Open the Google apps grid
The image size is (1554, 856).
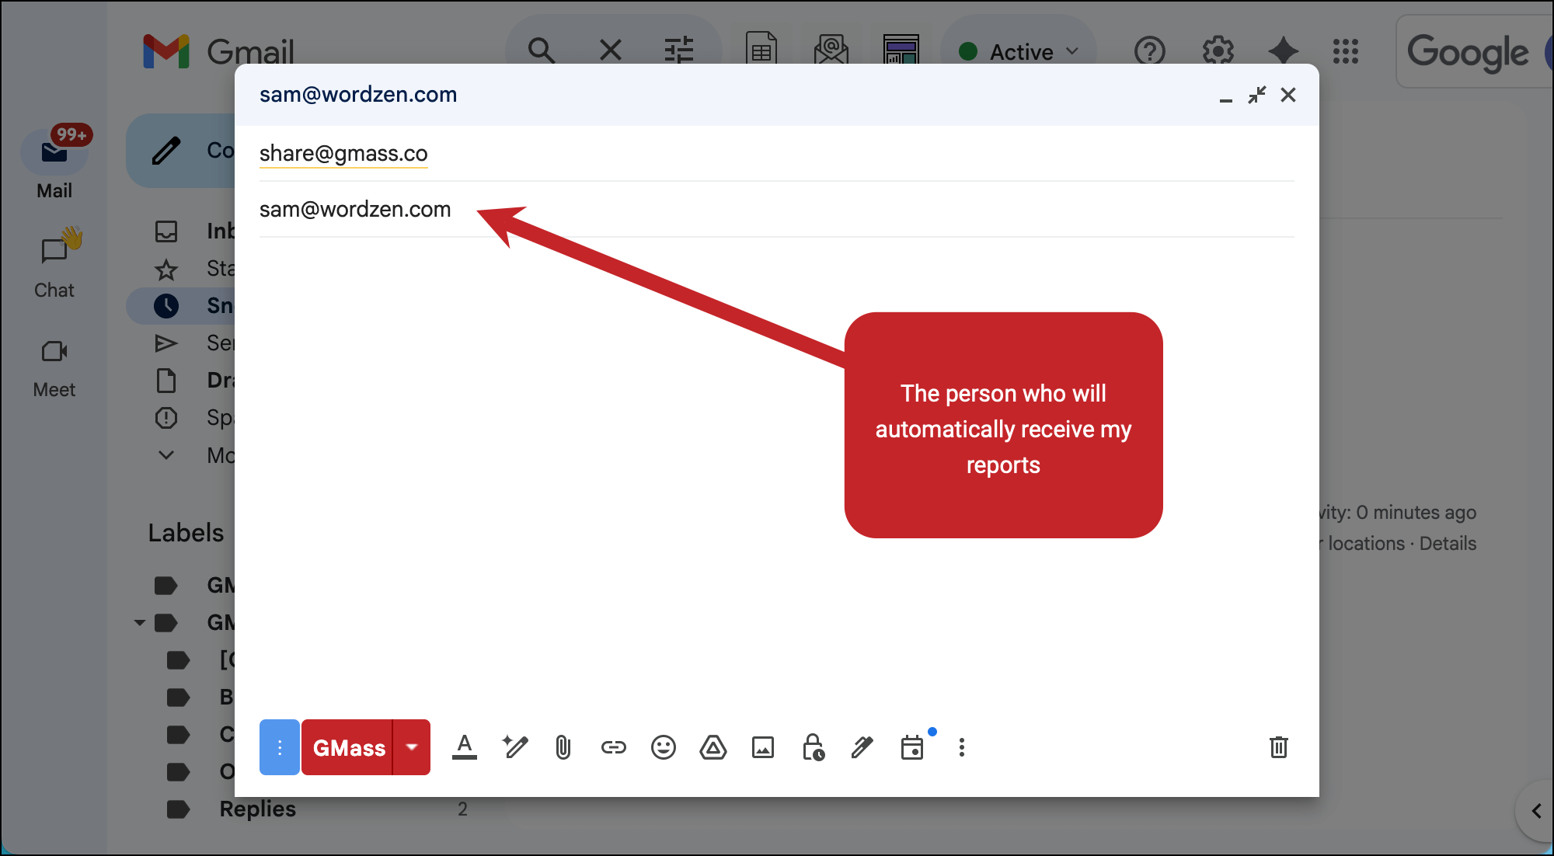click(1345, 52)
